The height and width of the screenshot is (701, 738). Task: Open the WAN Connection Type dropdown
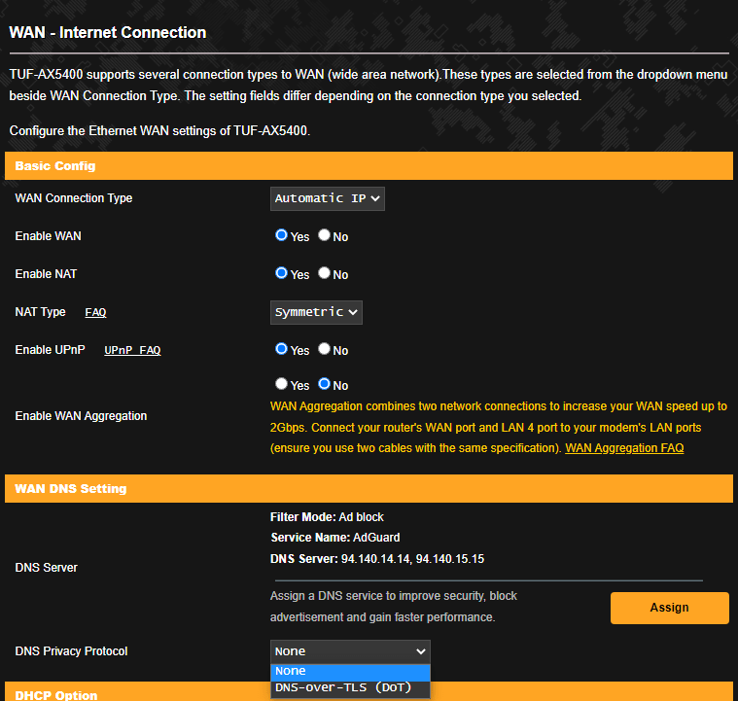coord(327,198)
